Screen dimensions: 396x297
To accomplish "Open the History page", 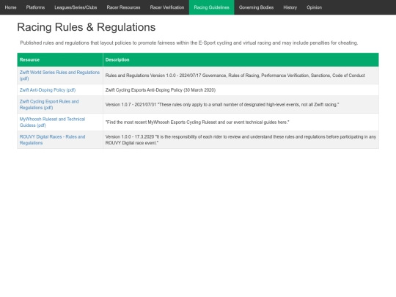I will coord(290,7).
